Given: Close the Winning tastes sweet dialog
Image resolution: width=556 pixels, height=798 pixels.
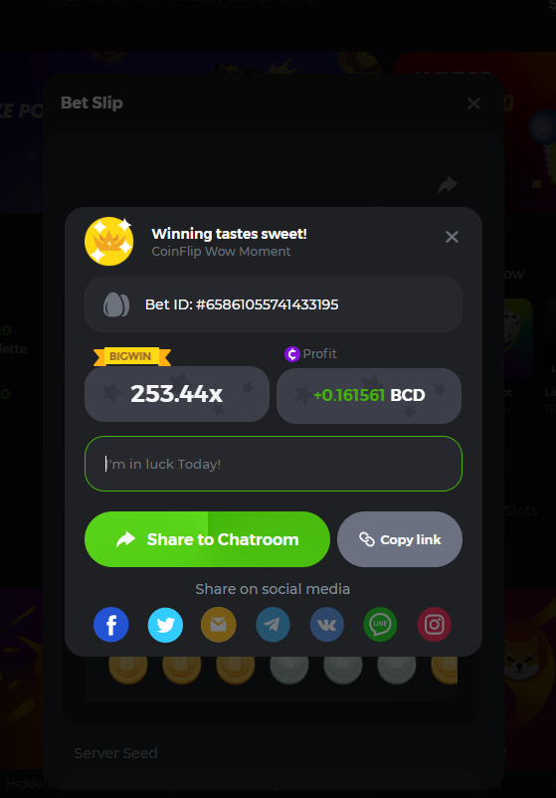Looking at the screenshot, I should pyautogui.click(x=452, y=237).
